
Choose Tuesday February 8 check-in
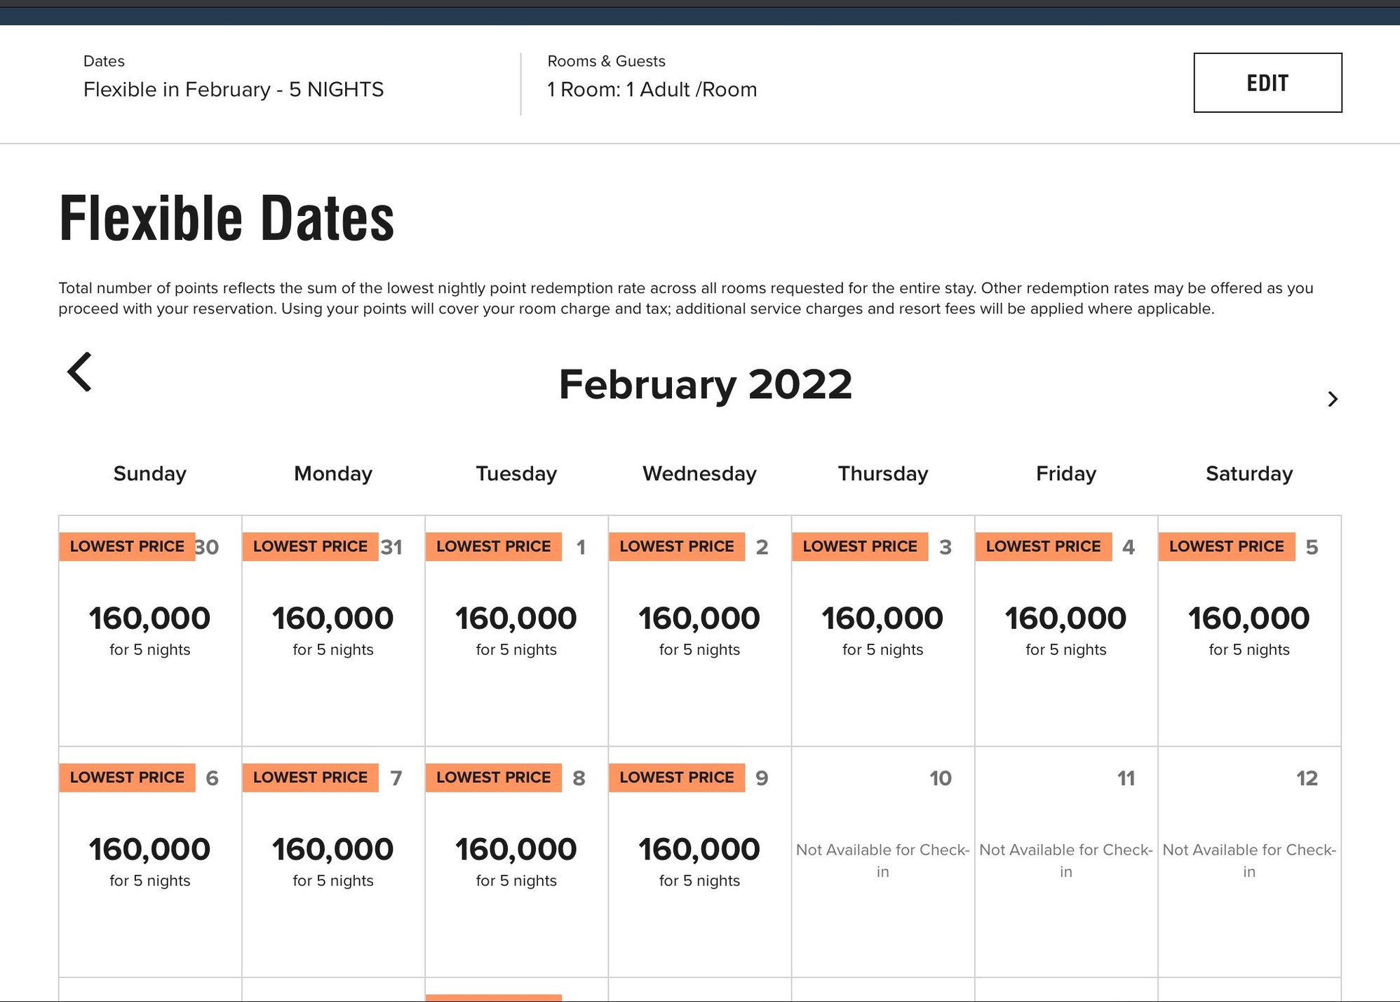pyautogui.click(x=516, y=862)
